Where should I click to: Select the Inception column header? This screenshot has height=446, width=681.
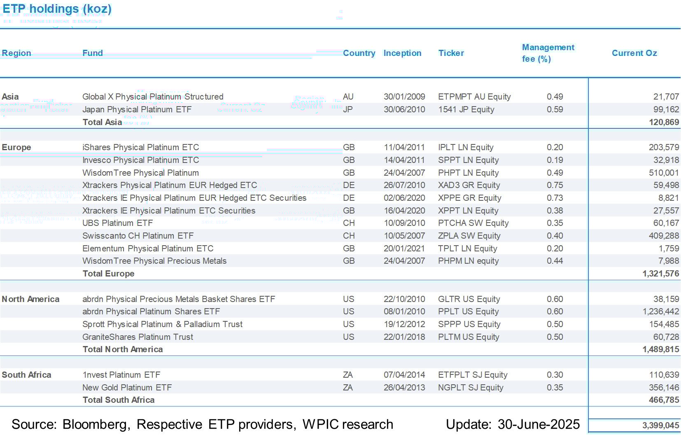tap(402, 53)
